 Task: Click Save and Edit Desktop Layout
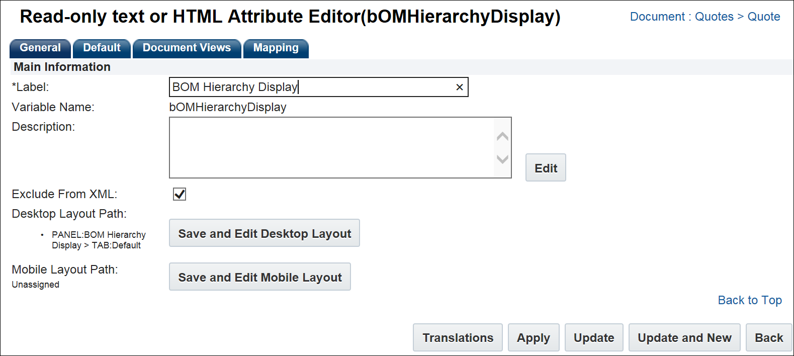pyautogui.click(x=264, y=233)
